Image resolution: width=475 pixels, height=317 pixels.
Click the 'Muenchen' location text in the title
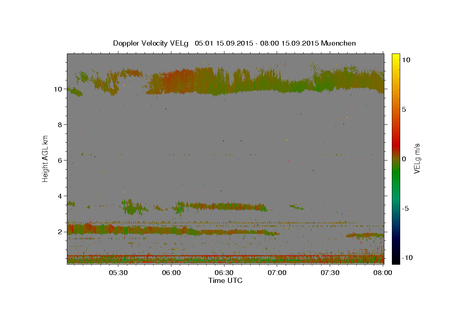point(338,43)
